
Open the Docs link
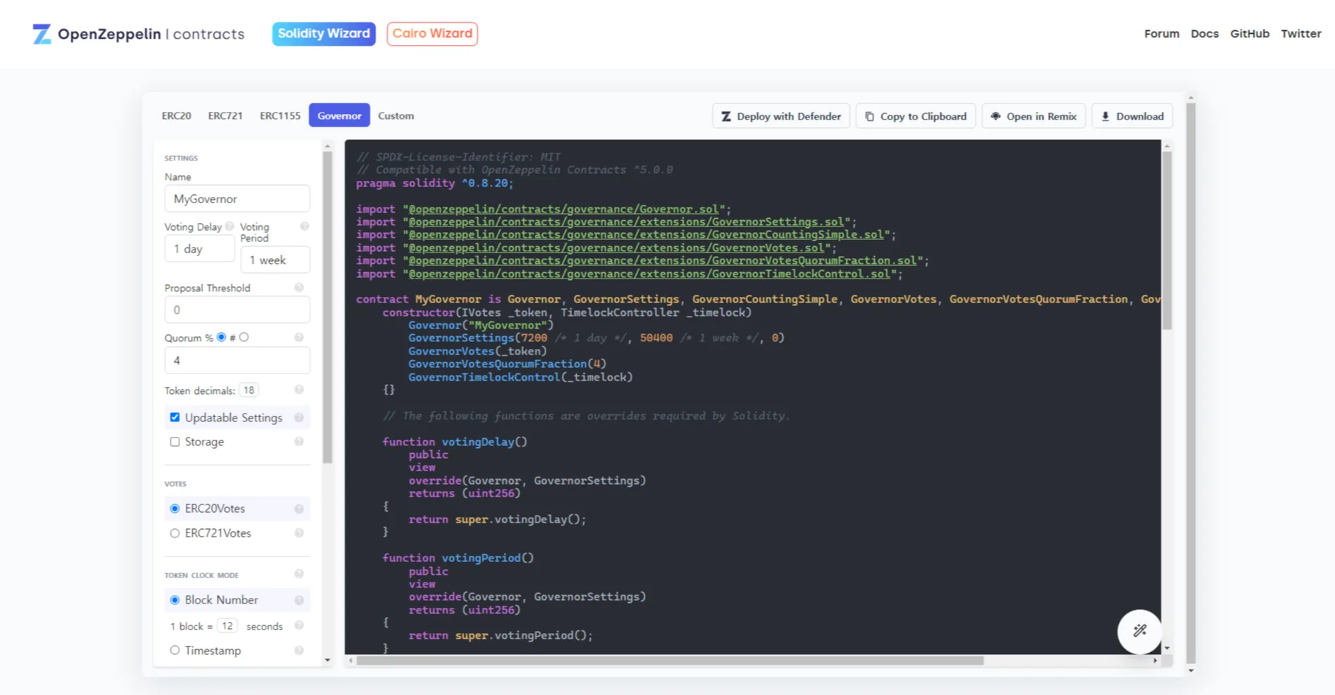click(x=1205, y=34)
